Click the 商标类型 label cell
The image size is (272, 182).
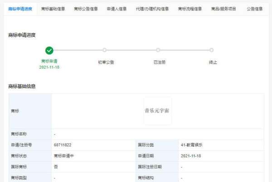click(30, 177)
